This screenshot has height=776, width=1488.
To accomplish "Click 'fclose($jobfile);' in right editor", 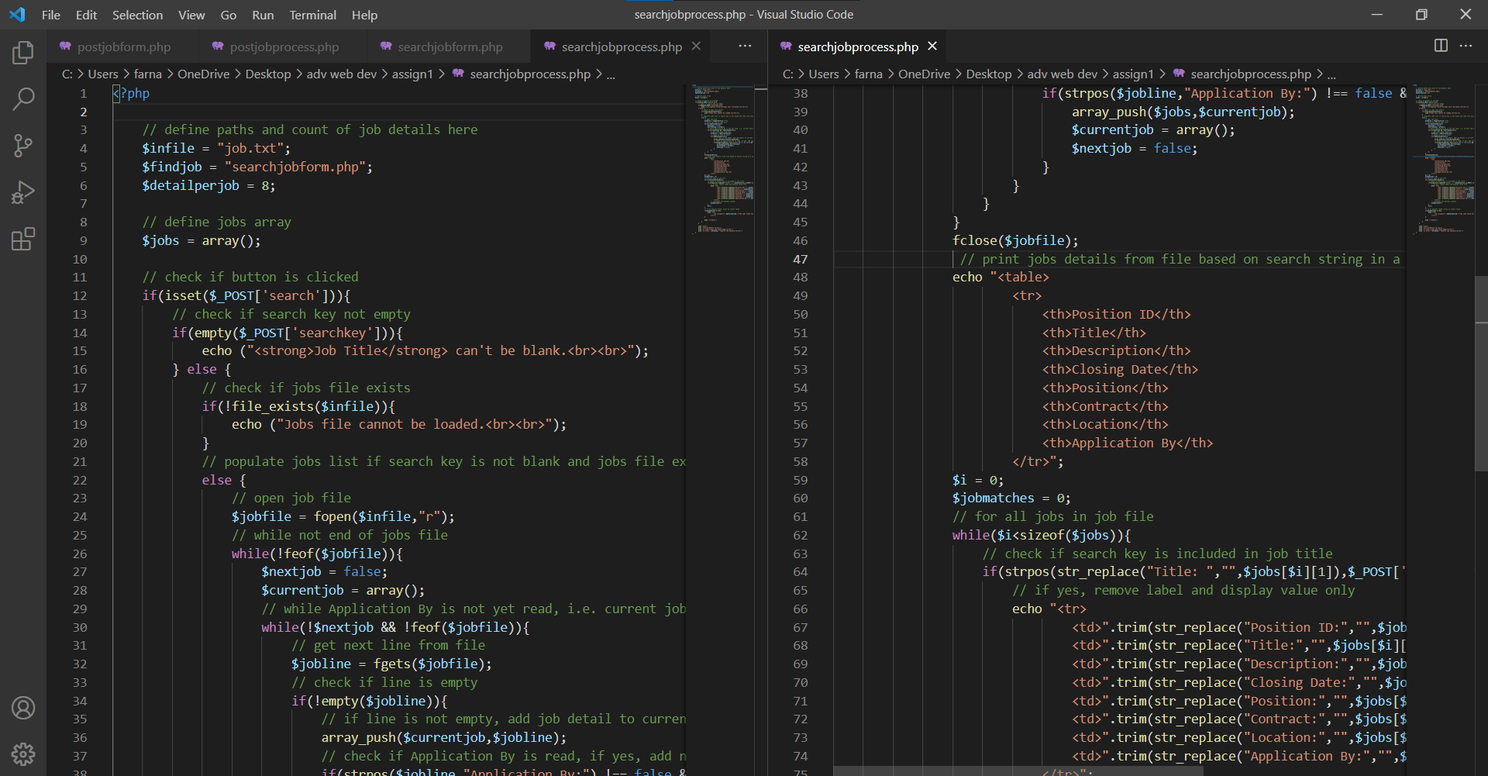I will pyautogui.click(x=1015, y=240).
